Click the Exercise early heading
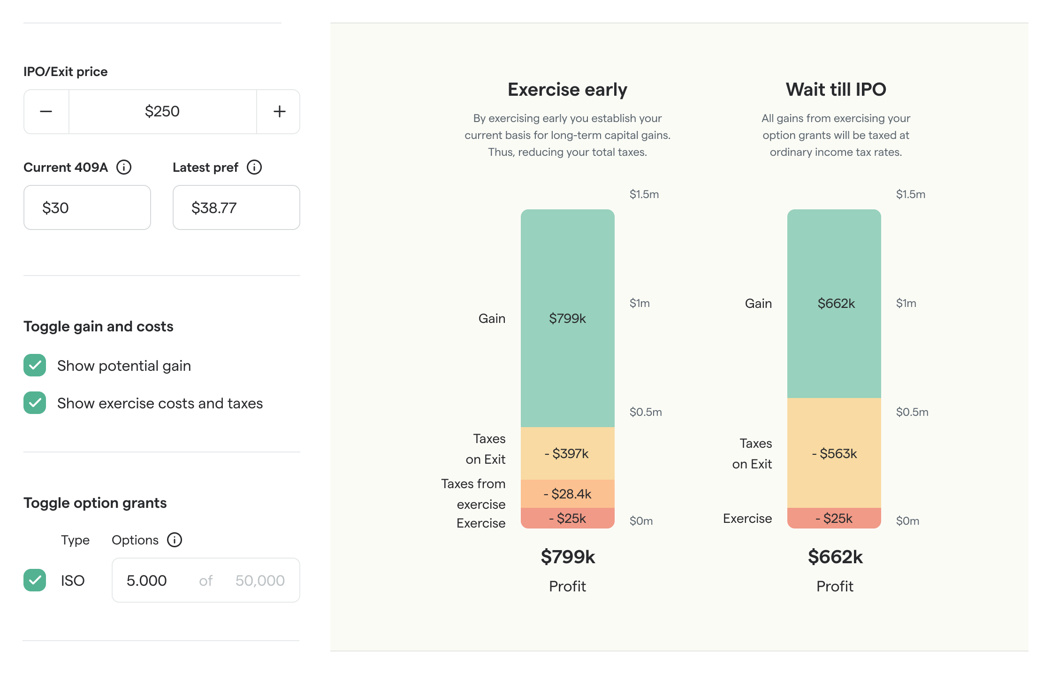Image resolution: width=1051 pixels, height=674 pixels. point(567,90)
